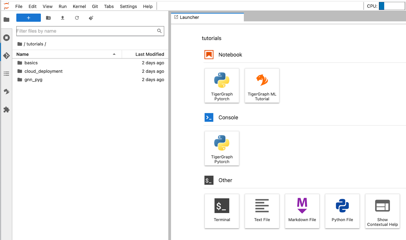The image size is (406, 240).
Task: Click the Other section icon
Action: [x=209, y=180]
